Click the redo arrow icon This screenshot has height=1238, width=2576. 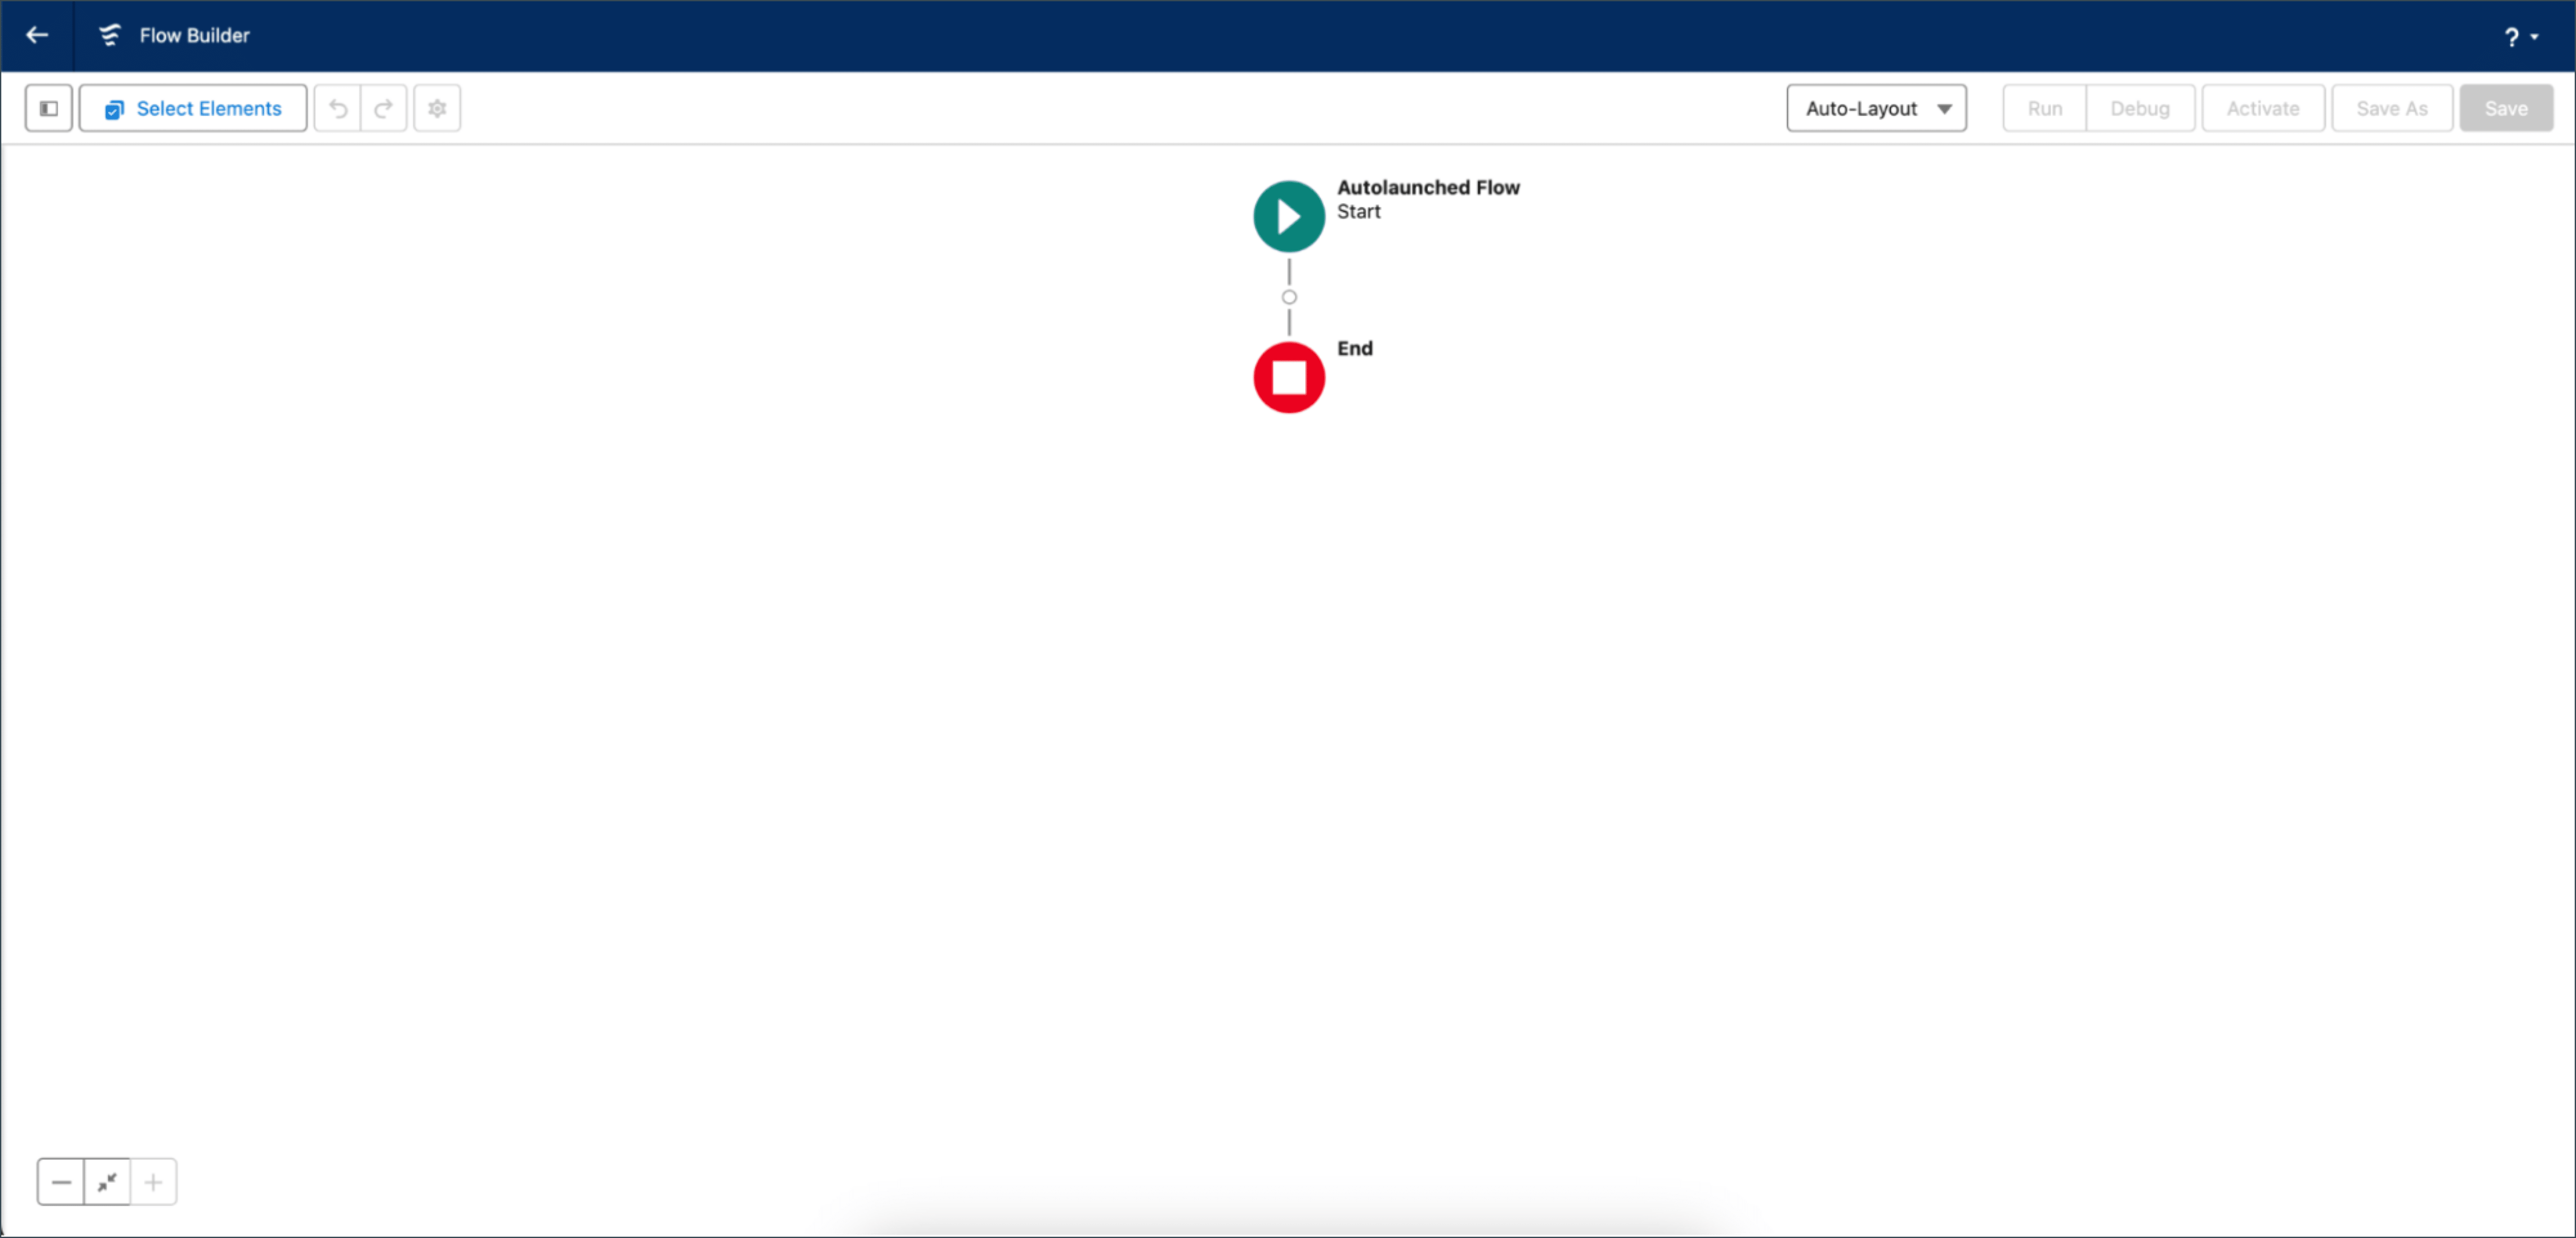[x=383, y=108]
